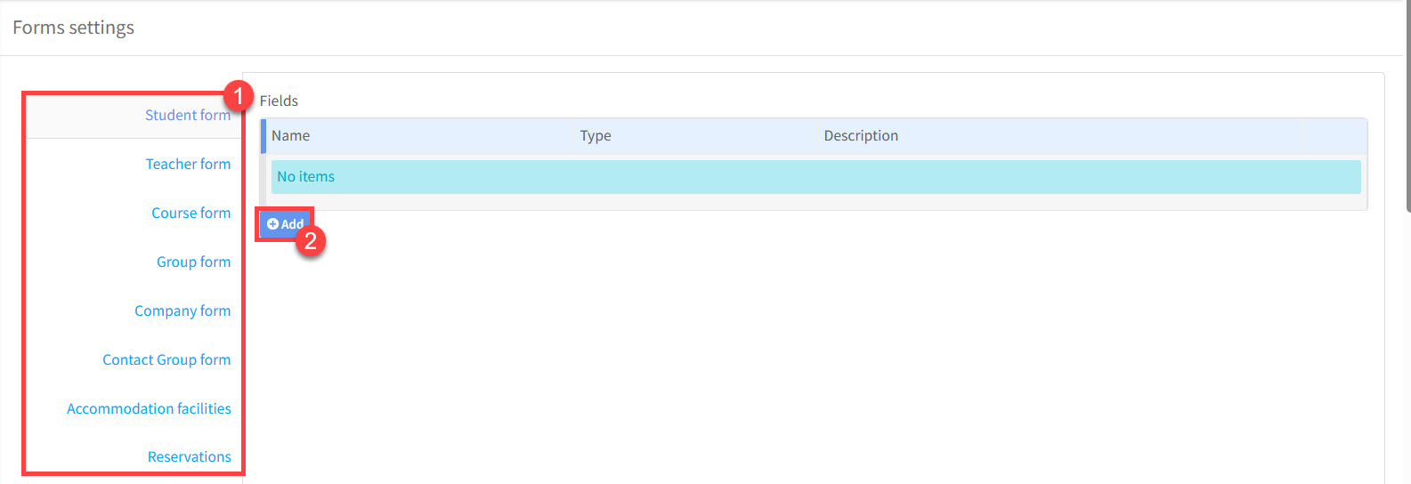1411x484 pixels.
Task: Click the Name column header
Action: point(291,136)
